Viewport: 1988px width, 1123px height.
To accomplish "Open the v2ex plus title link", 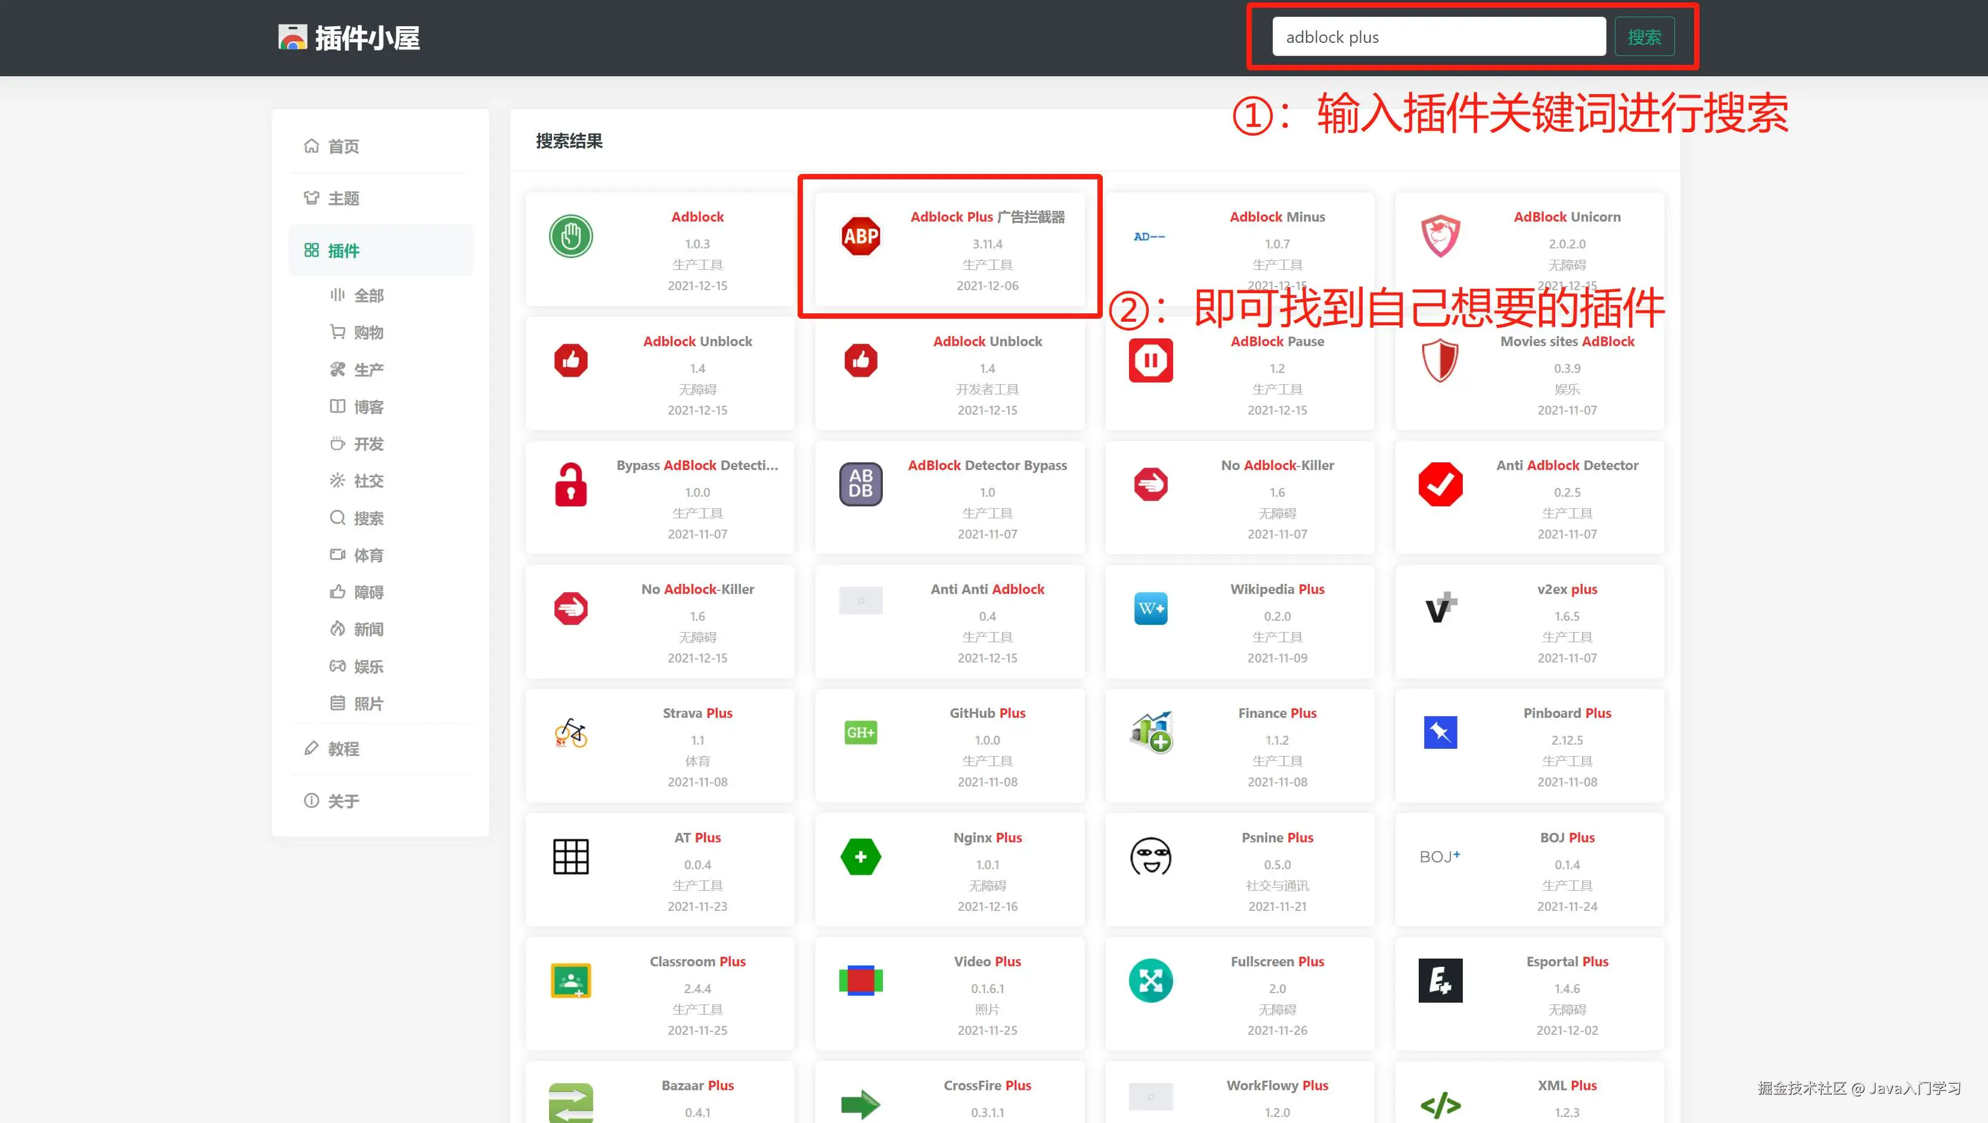I will pyautogui.click(x=1567, y=589).
